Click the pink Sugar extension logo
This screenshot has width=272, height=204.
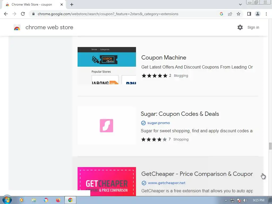[x=107, y=126]
